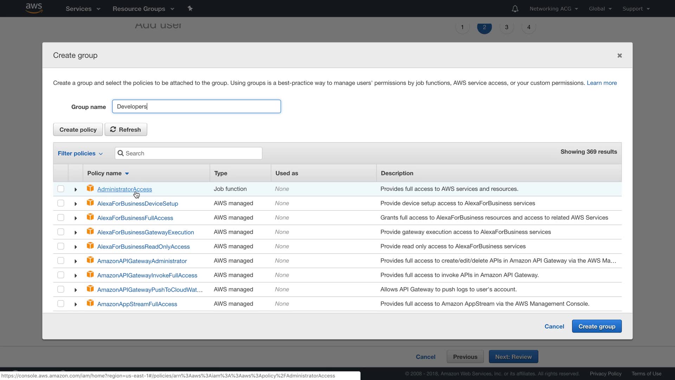The image size is (675, 380).
Task: Open the Learn more link
Action: [x=602, y=83]
